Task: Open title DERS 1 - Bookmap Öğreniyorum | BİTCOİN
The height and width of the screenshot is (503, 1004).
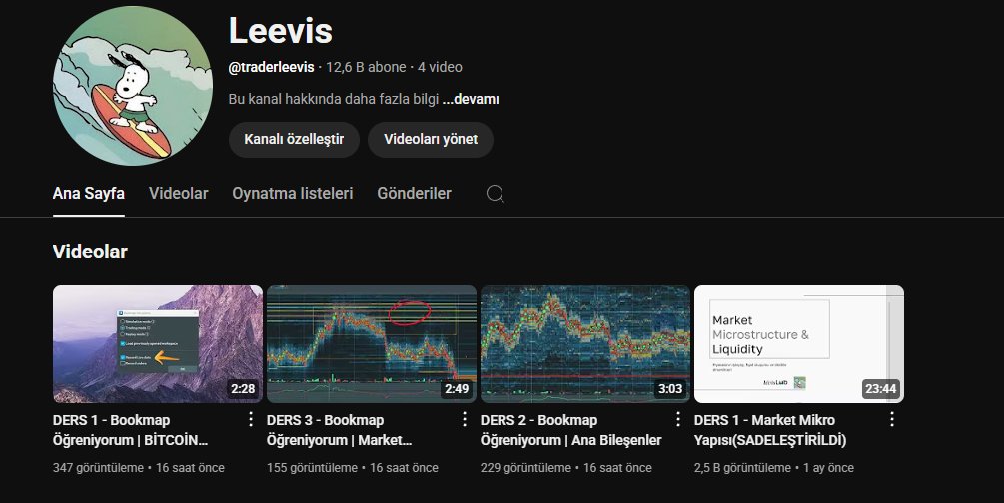Action: click(131, 430)
